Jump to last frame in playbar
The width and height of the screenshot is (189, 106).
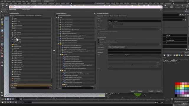pyautogui.click(x=13, y=99)
